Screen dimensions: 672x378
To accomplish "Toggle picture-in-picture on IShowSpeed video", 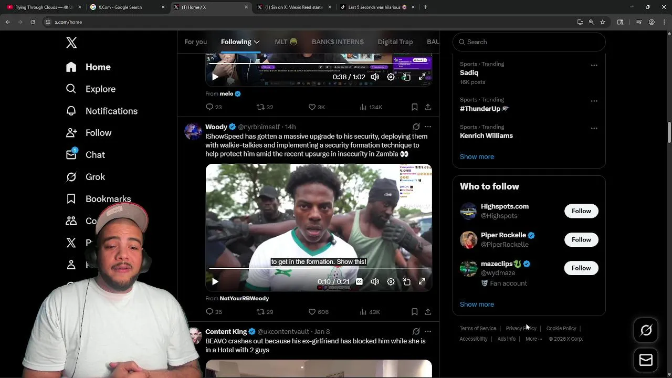I will (406, 282).
